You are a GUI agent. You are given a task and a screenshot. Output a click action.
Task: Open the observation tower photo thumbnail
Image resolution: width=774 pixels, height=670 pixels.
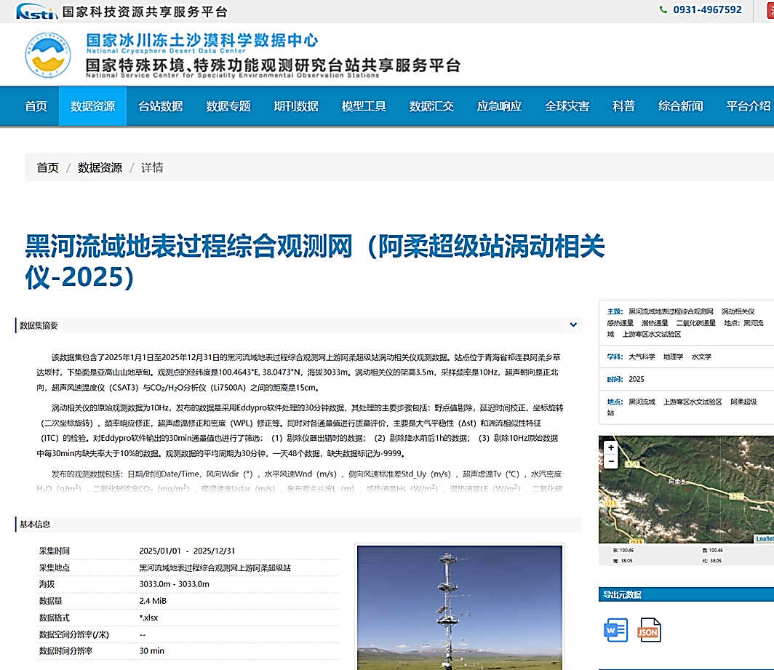(x=460, y=607)
